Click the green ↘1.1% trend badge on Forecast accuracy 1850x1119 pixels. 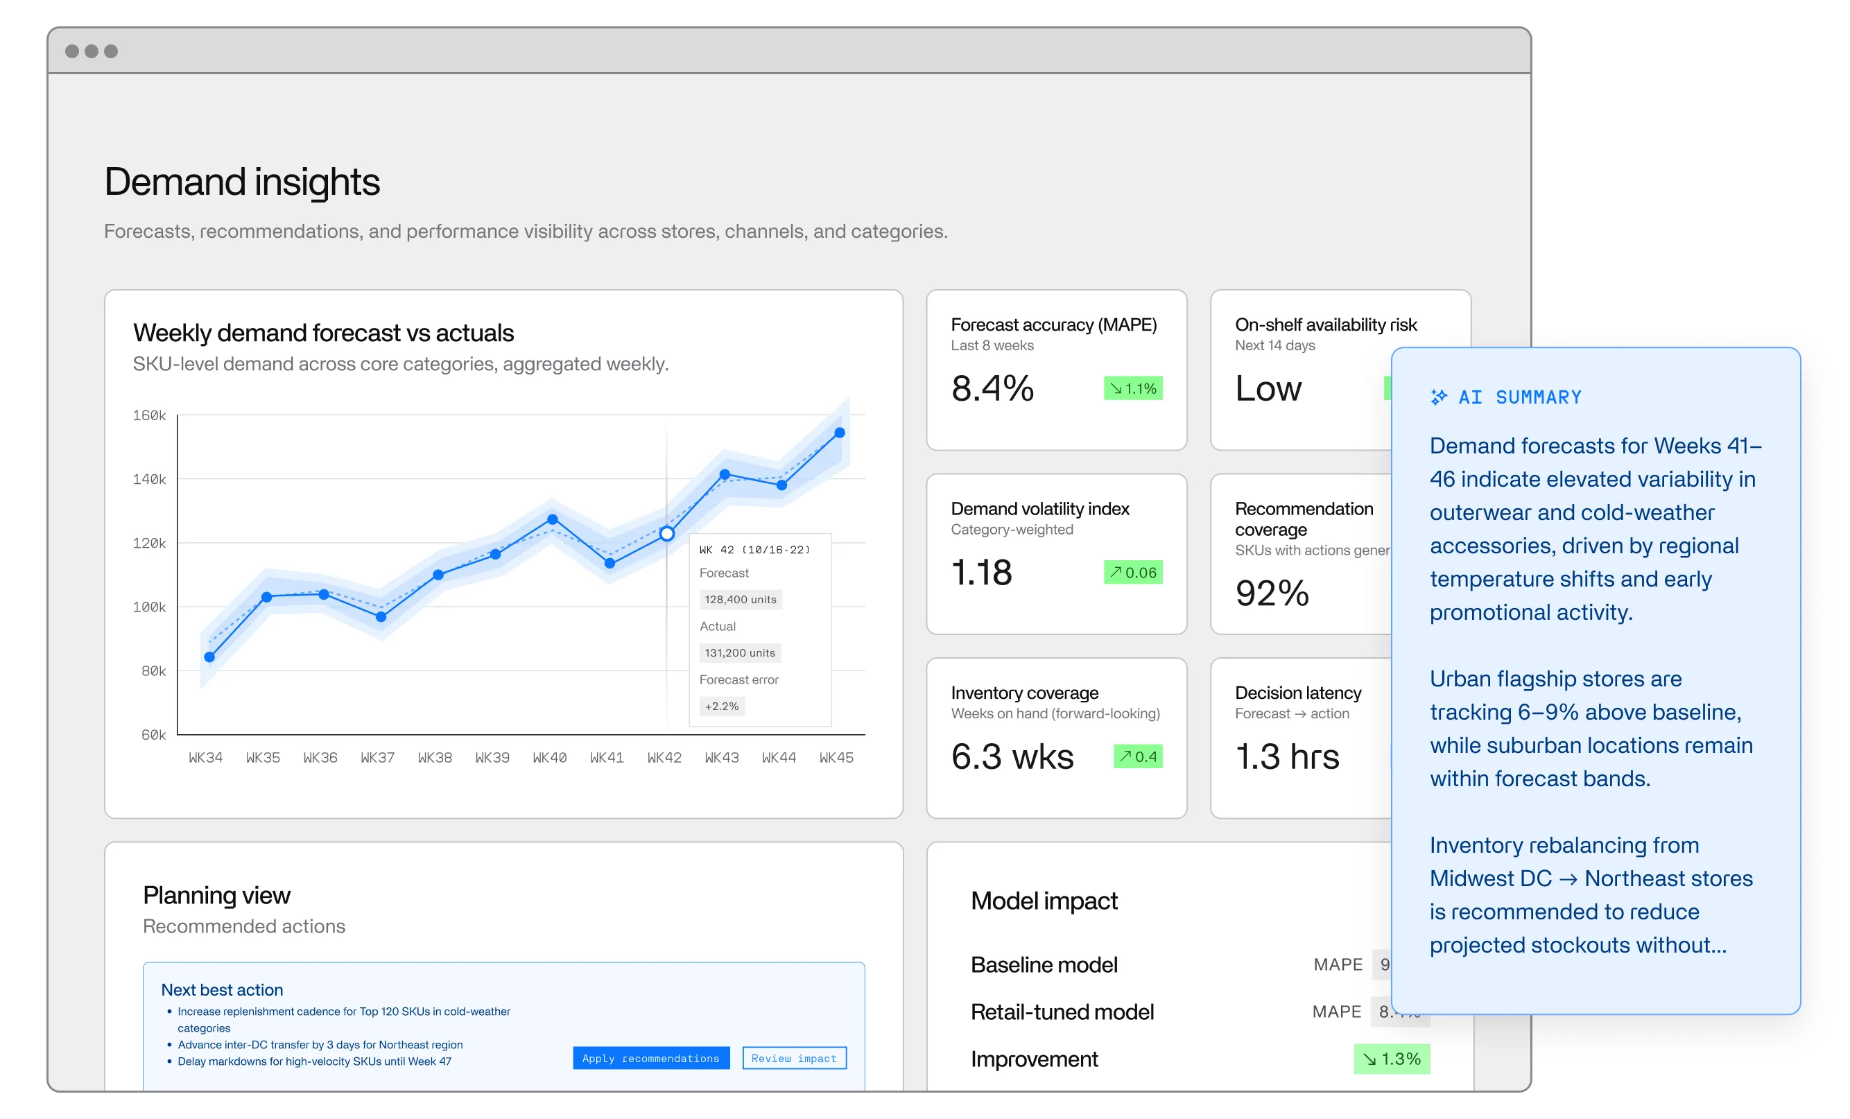click(1133, 389)
